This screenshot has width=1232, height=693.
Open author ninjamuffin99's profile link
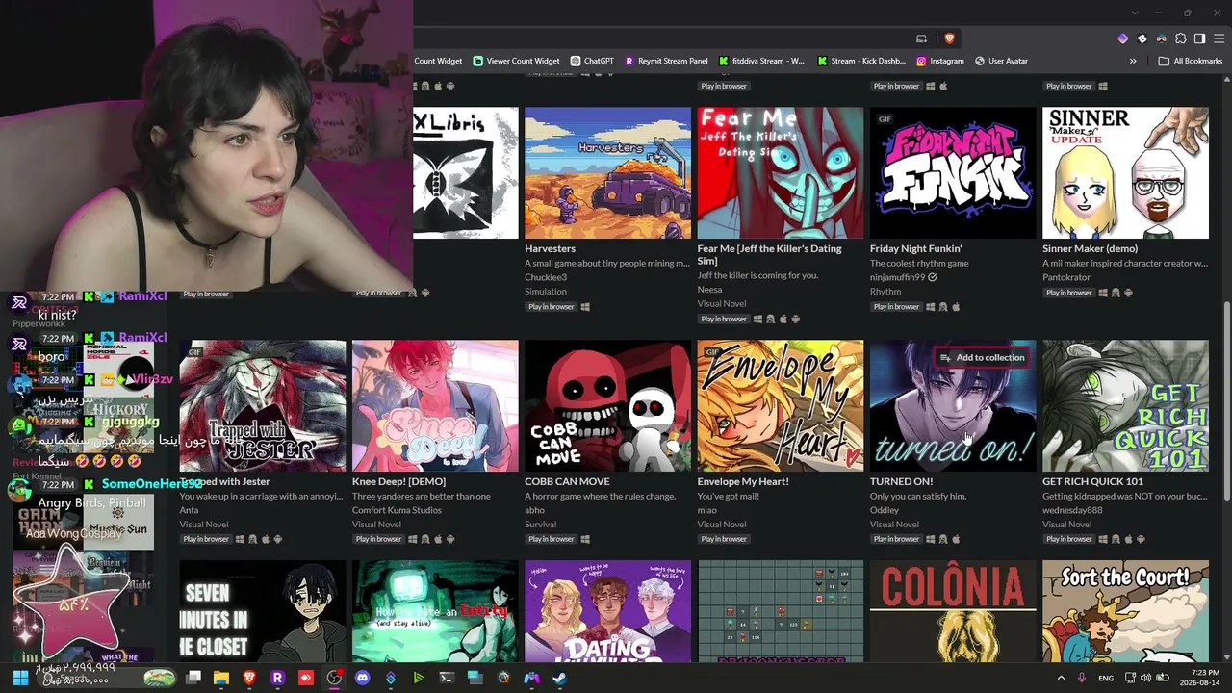pos(897,277)
